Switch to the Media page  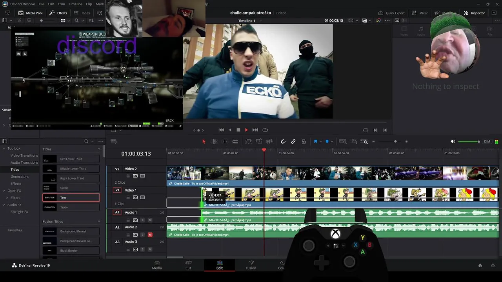[157, 265]
